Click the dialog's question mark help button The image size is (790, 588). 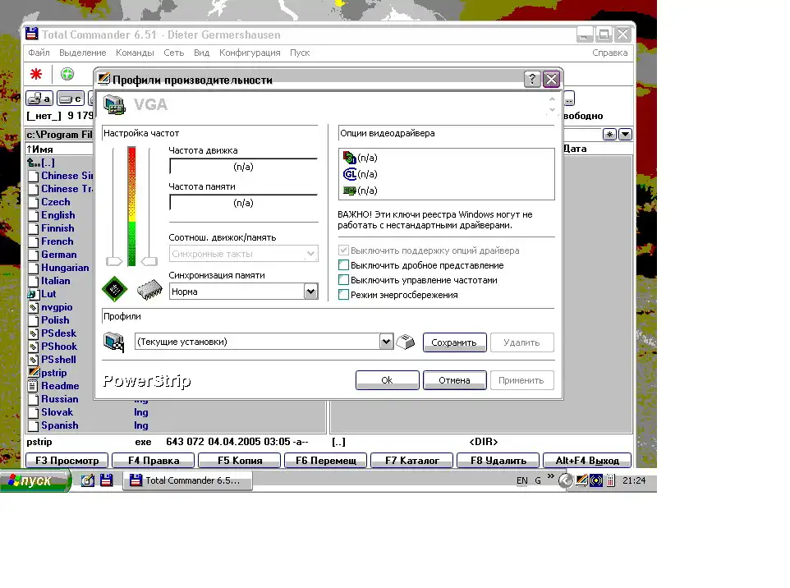pyautogui.click(x=532, y=80)
